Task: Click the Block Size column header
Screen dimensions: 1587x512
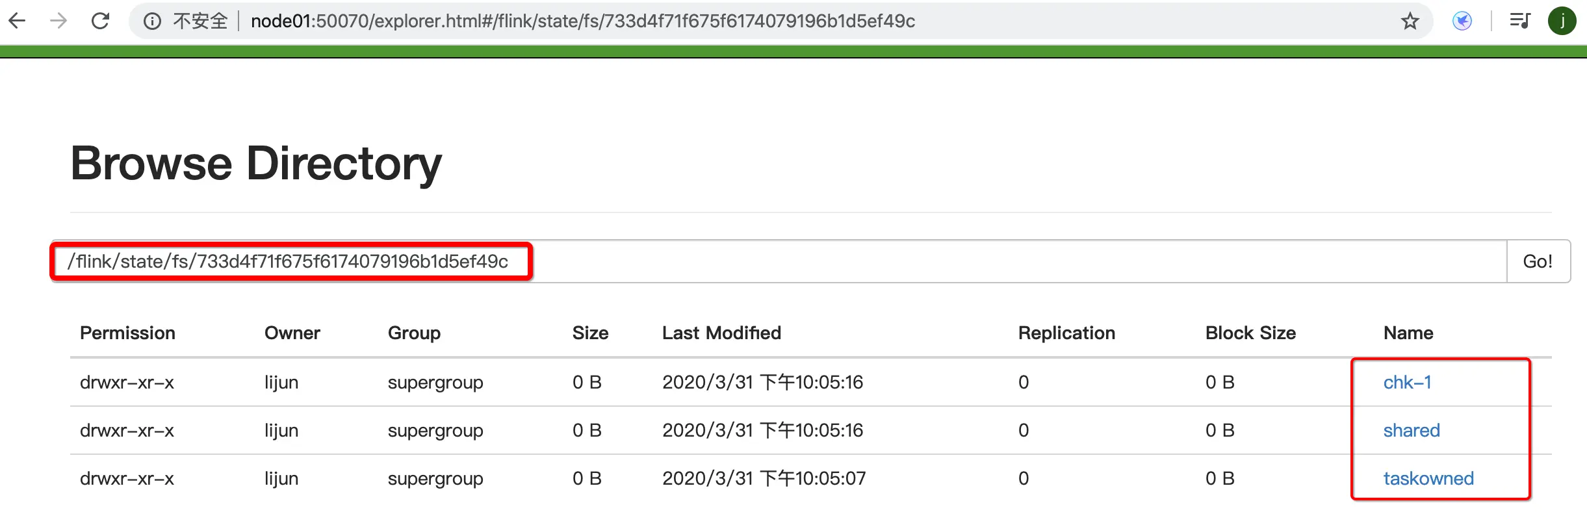Action: point(1250,333)
